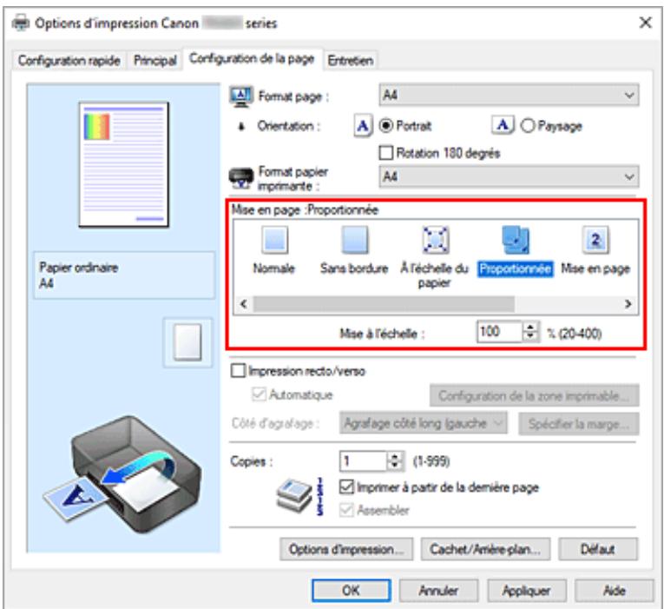The image size is (664, 609).
Task: Click the Mise à l'échelle input field
Action: 500,331
